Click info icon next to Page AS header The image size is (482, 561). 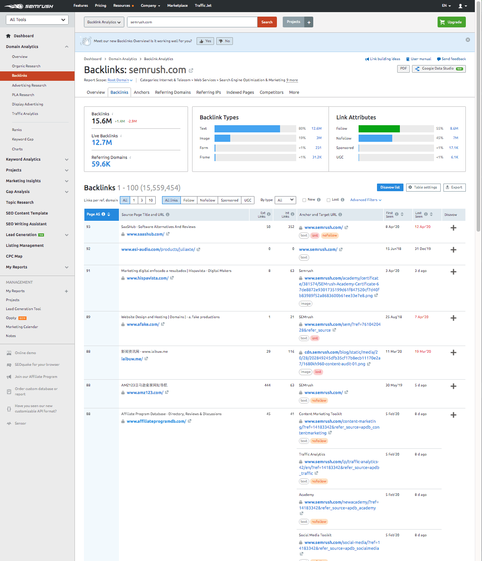[x=103, y=214]
